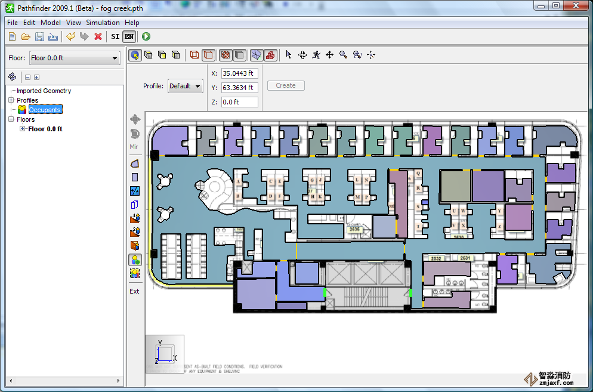Switch to SI units

[115, 36]
